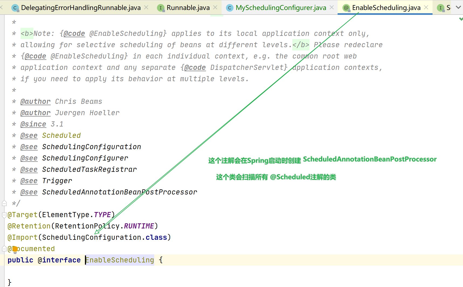This screenshot has height=287, width=463.
Task: Collapse the Javadoc comment using its gutter fold marker
Action: pos(4,203)
